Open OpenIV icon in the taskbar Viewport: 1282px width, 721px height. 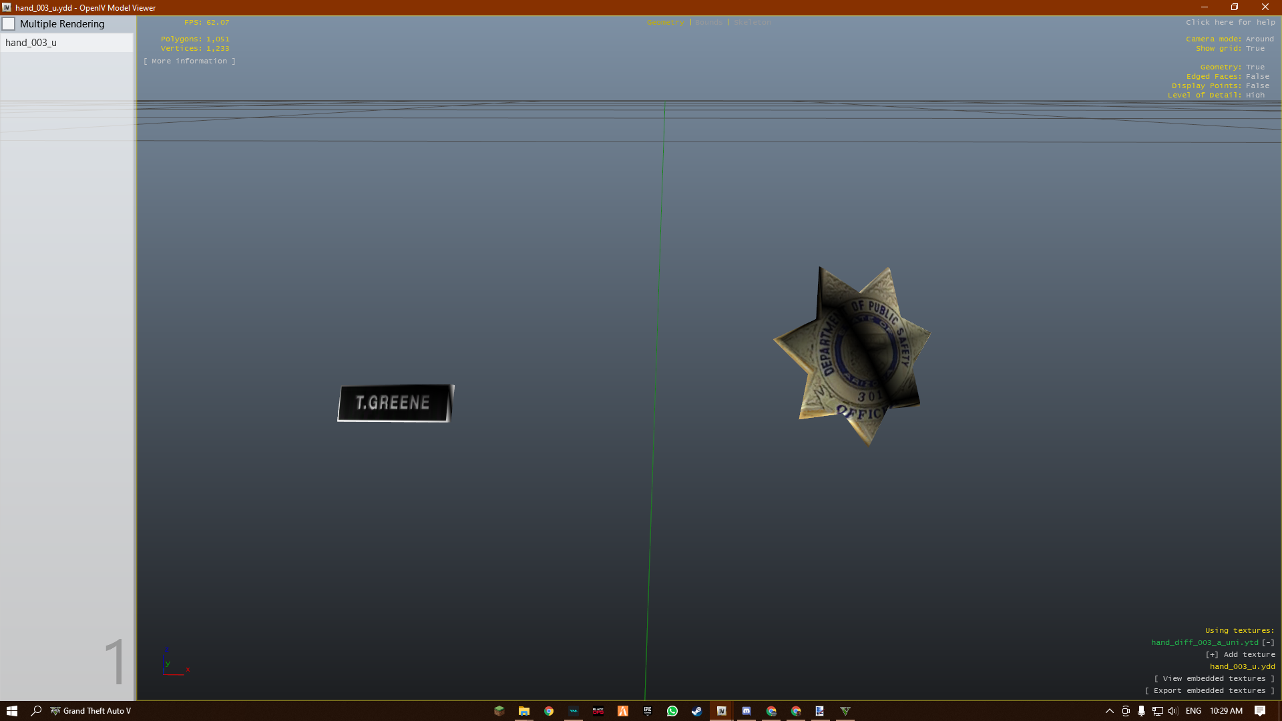point(721,711)
